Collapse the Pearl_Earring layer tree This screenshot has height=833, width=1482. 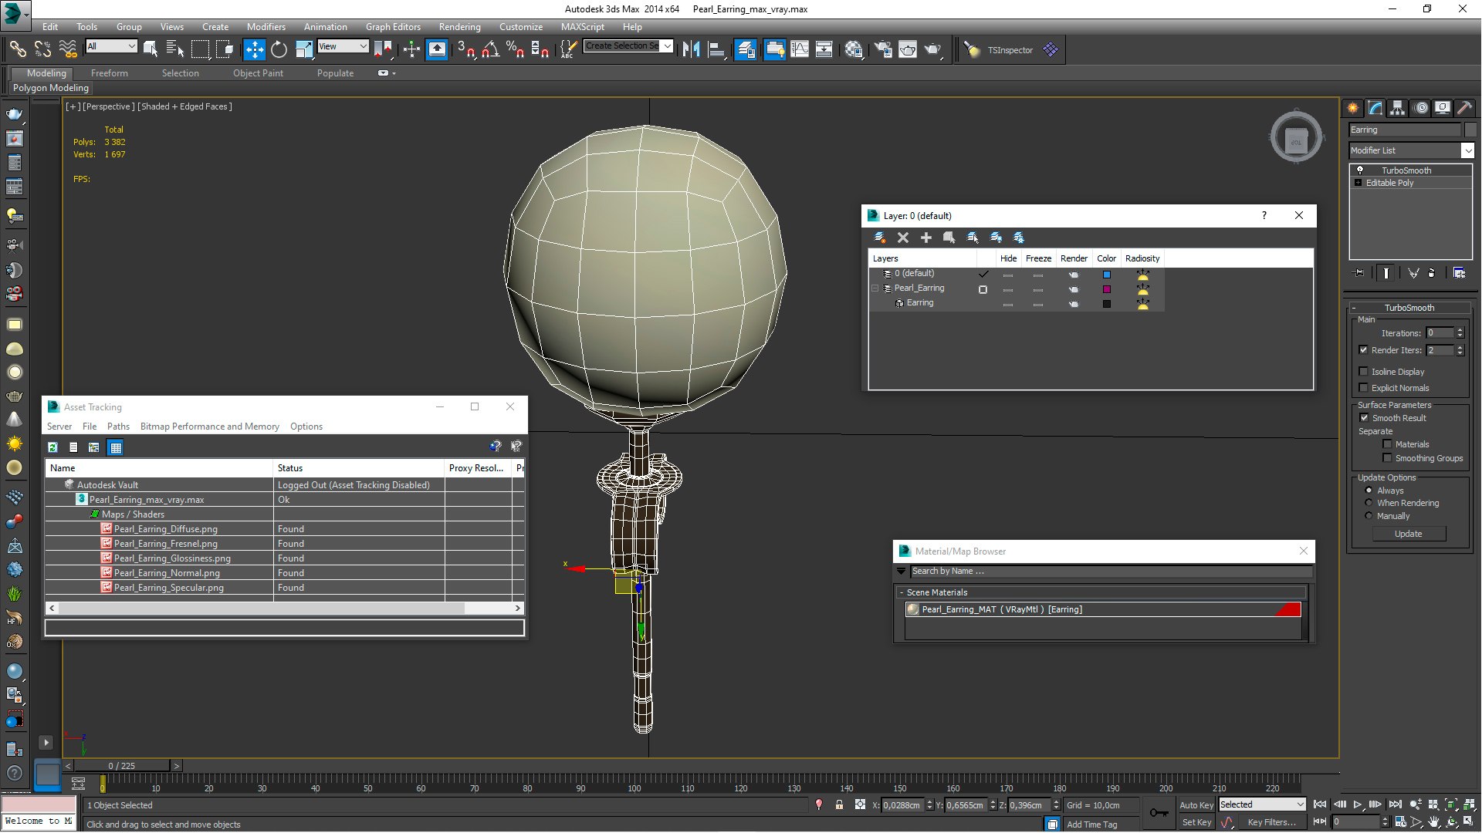(875, 288)
